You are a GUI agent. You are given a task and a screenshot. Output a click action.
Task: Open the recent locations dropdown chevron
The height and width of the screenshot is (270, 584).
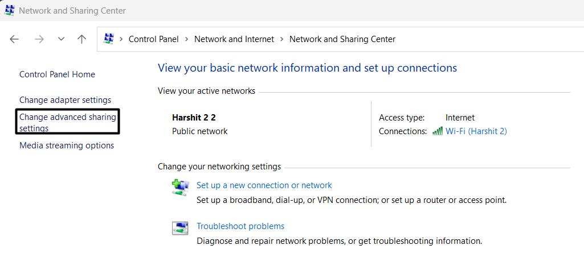pos(61,39)
